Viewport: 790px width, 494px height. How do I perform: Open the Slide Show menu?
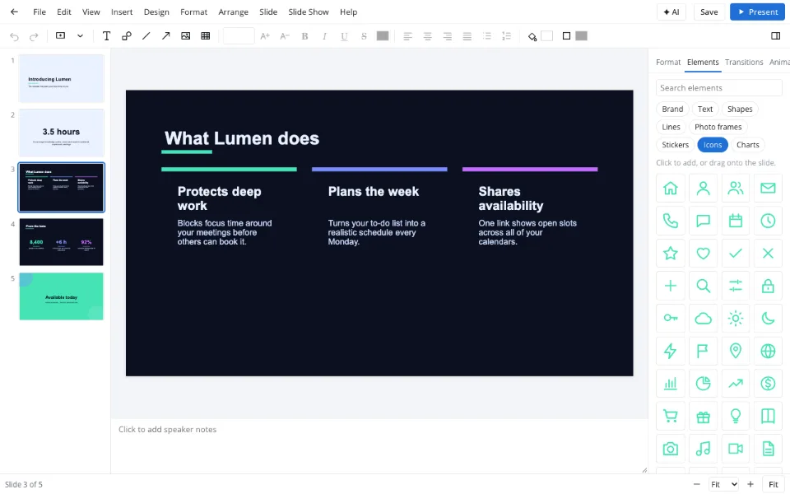(309, 12)
